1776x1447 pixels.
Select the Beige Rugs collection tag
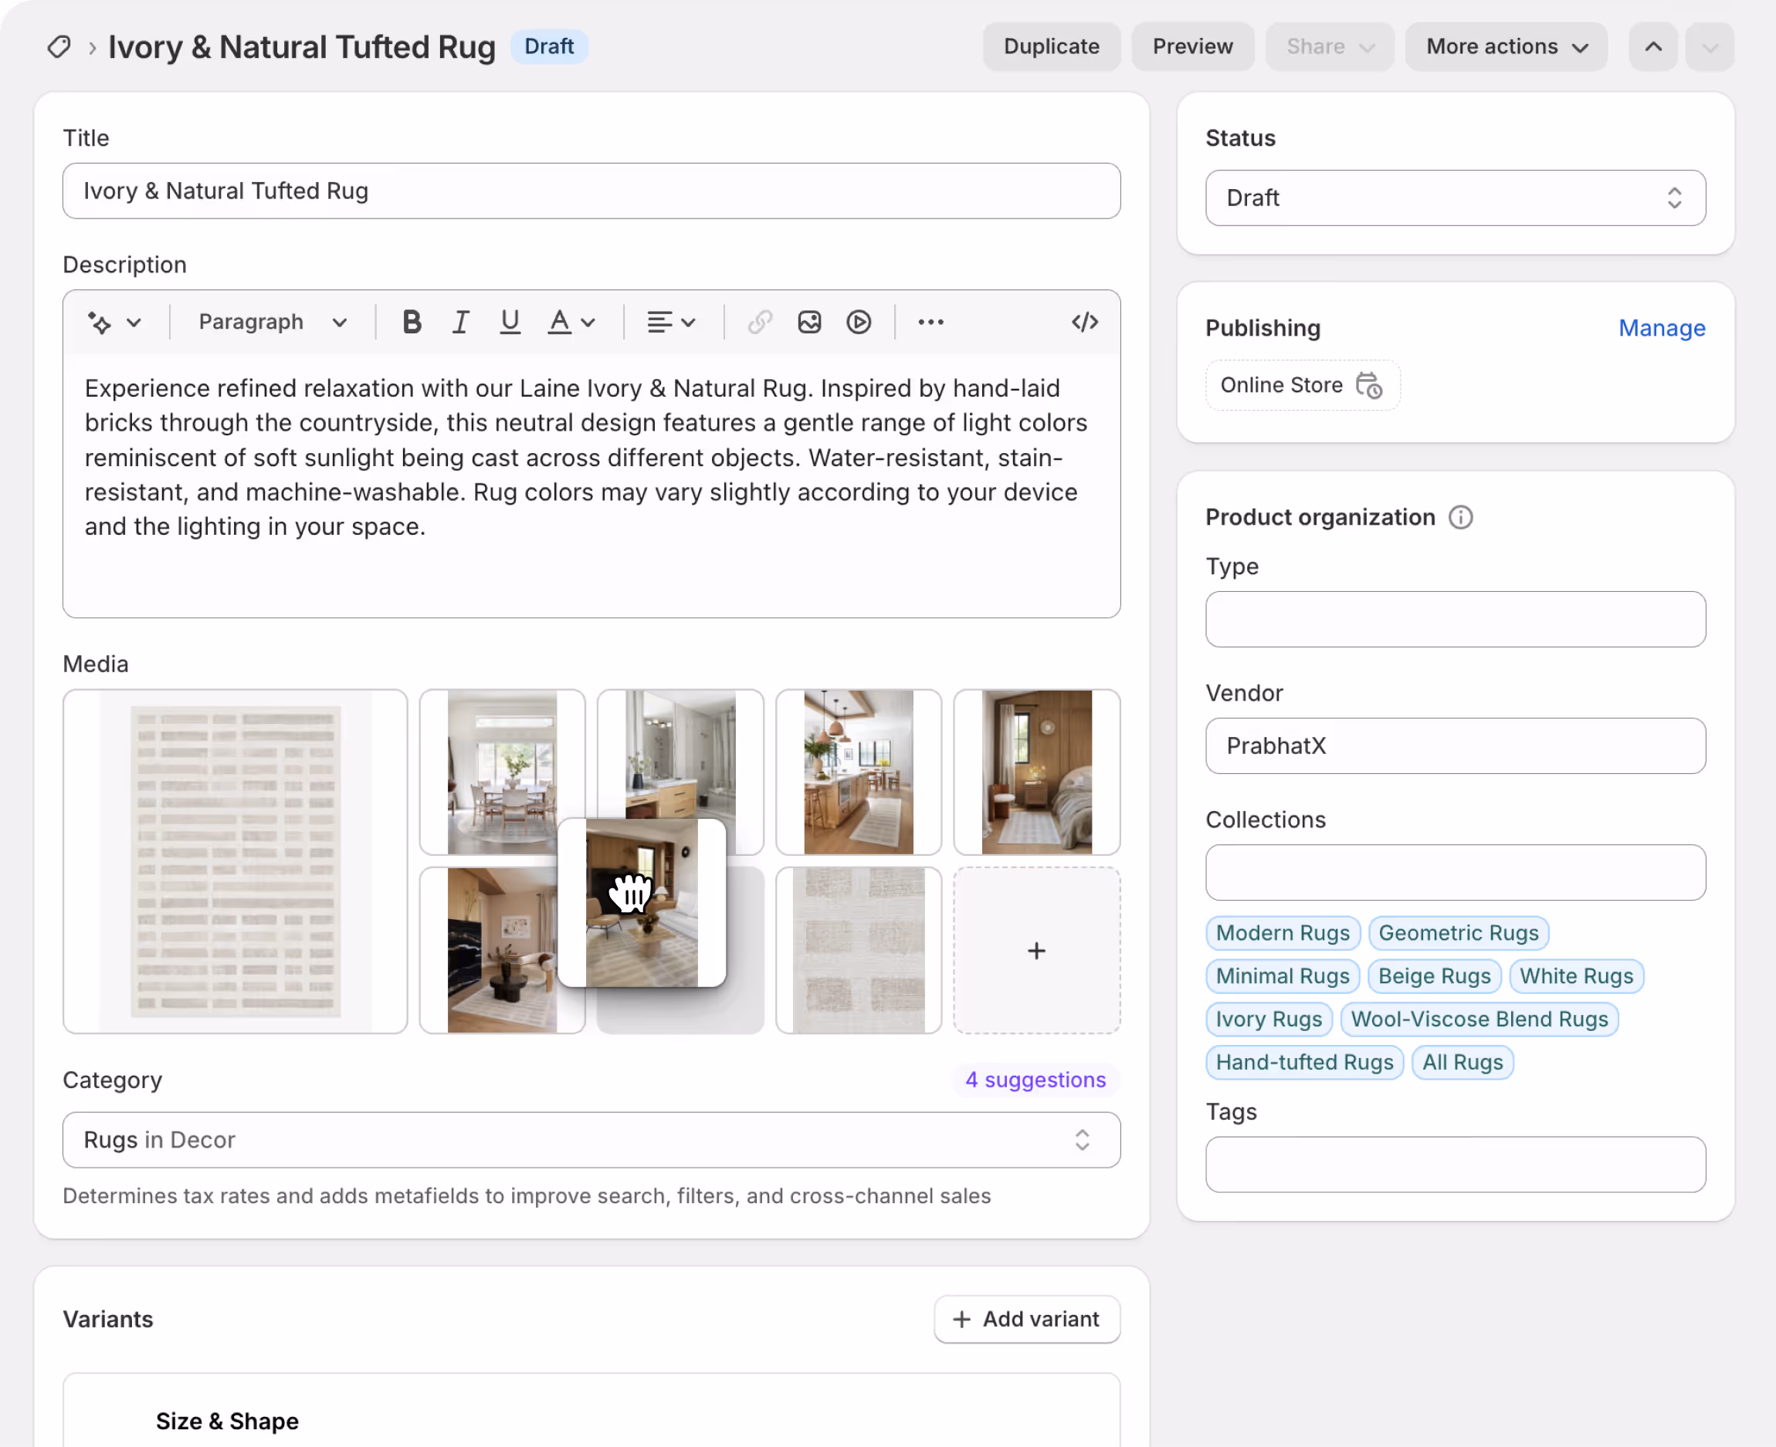point(1434,976)
